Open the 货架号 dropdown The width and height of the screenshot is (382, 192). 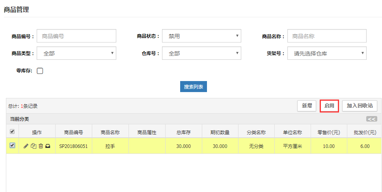click(327, 53)
